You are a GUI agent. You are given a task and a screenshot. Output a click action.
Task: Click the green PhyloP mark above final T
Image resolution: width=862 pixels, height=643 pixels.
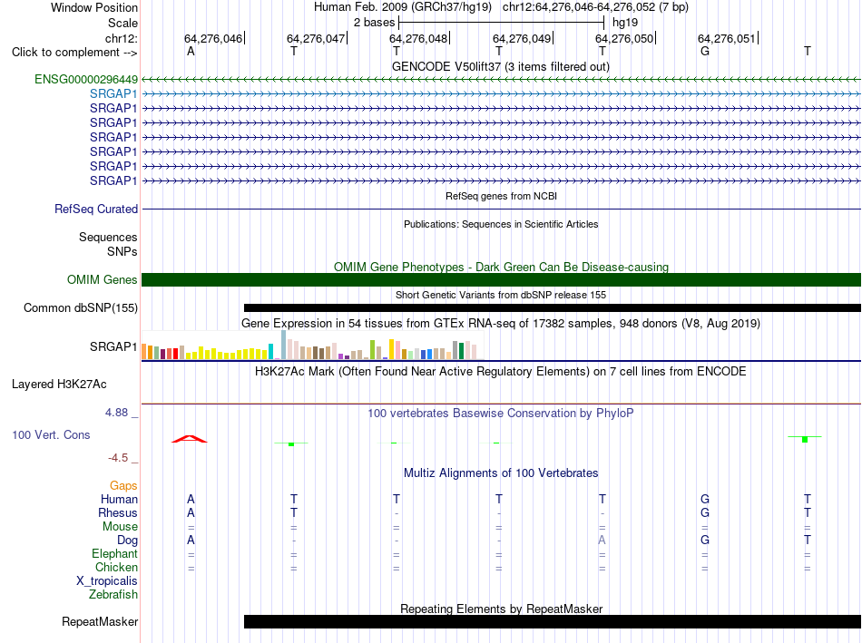[x=805, y=439]
